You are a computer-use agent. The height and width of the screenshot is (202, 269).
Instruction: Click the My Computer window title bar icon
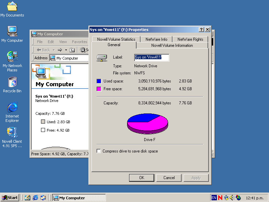[34, 34]
